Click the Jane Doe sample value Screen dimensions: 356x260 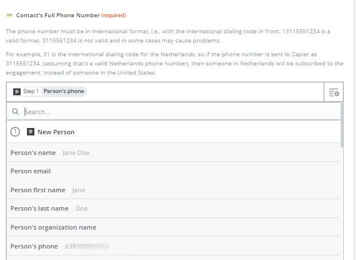coord(76,153)
